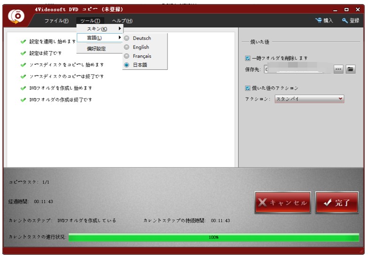The image size is (368, 258).
Task: Expand the スキン(K) submenu
Action: coord(99,29)
